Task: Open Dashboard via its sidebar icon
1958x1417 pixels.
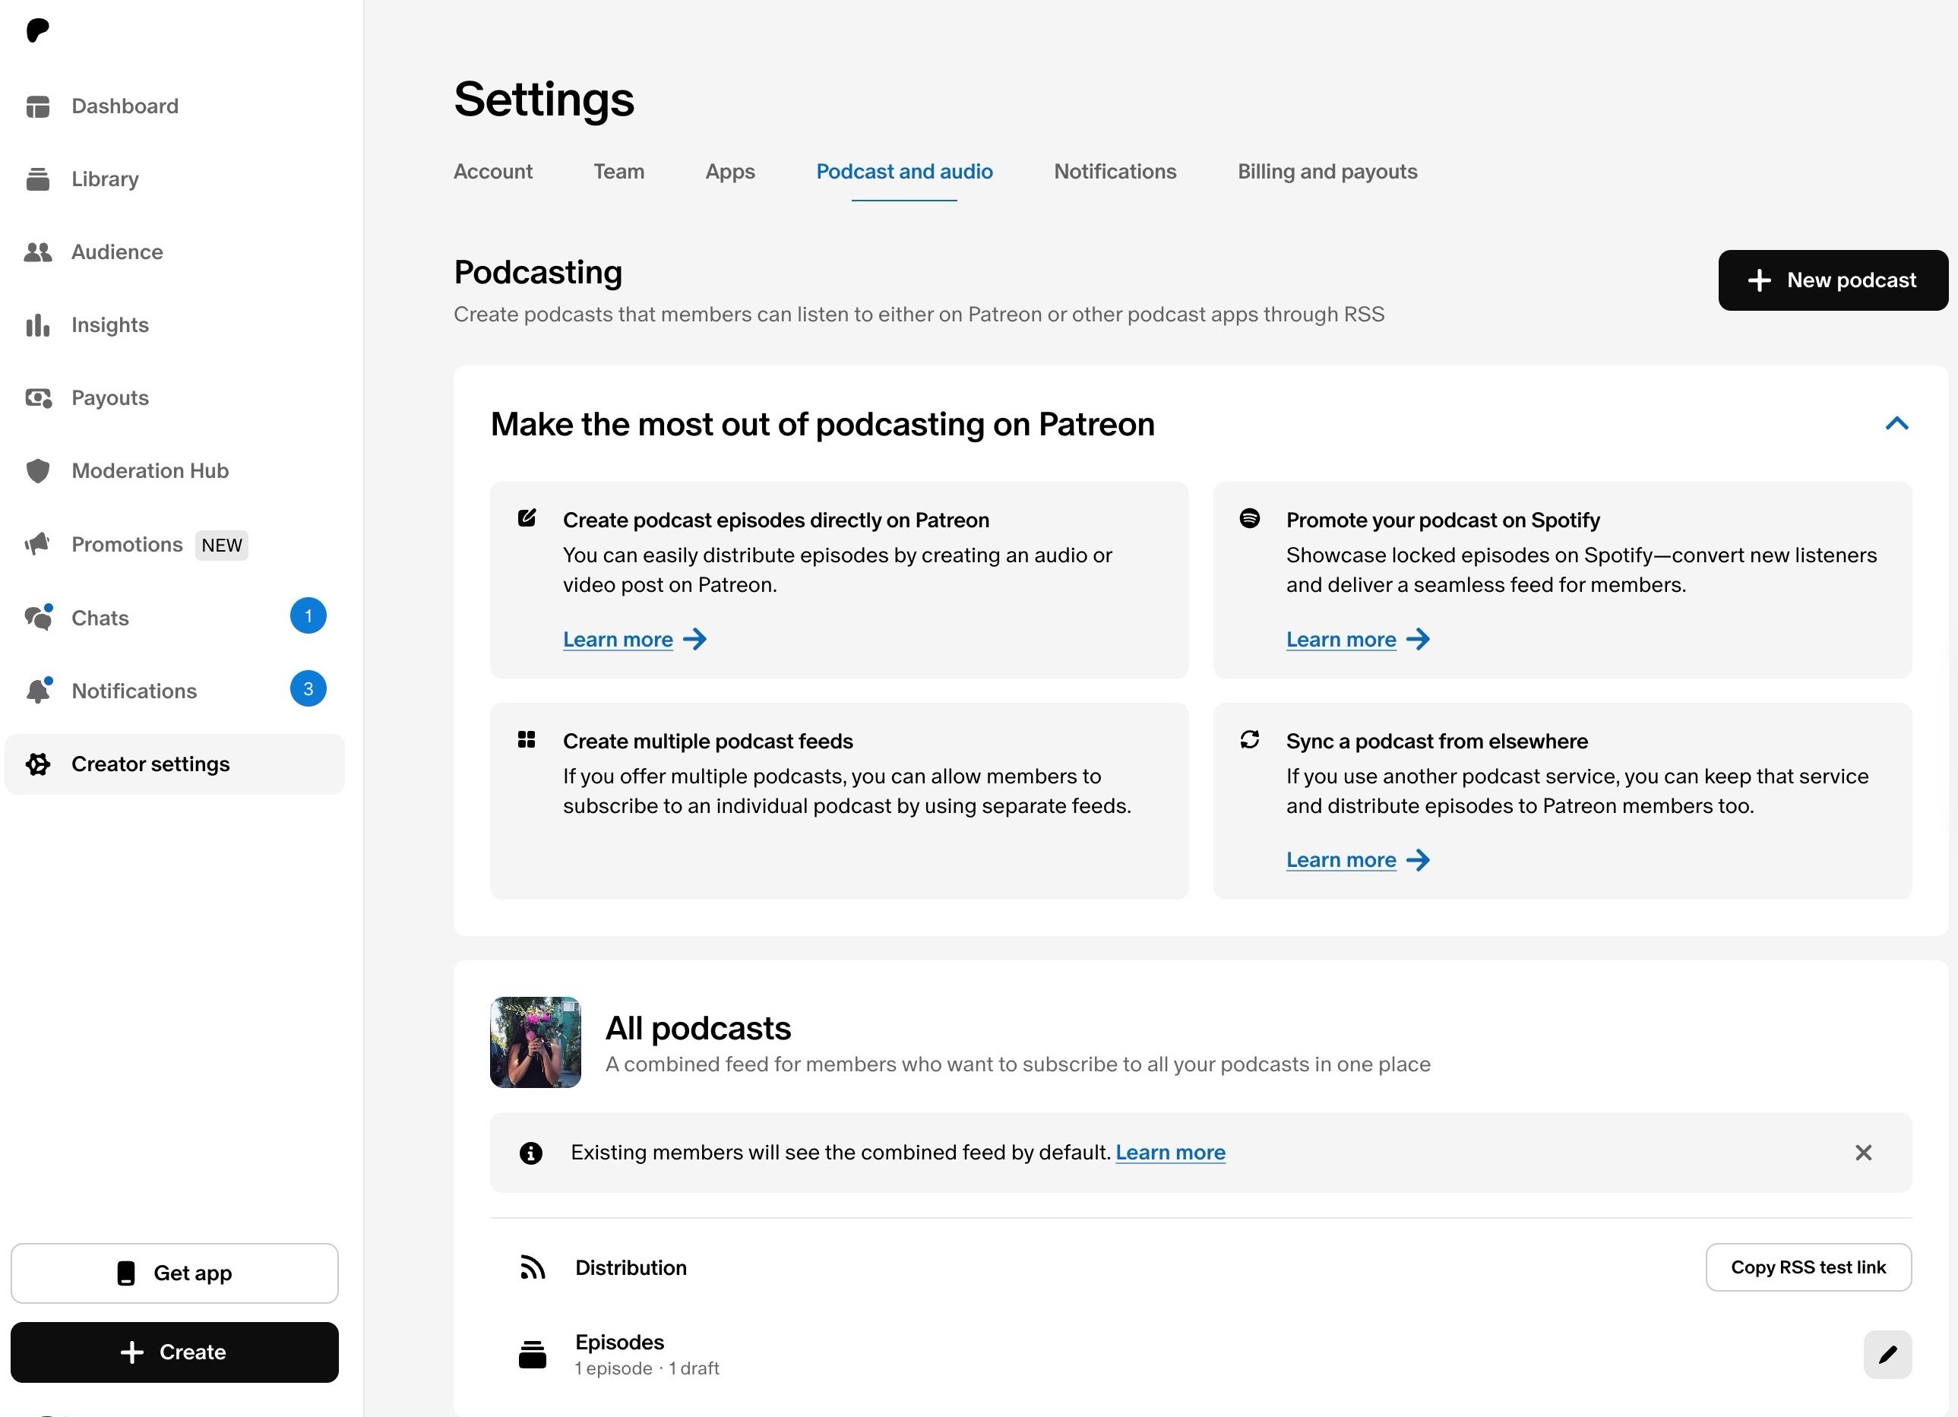Action: pos(38,107)
